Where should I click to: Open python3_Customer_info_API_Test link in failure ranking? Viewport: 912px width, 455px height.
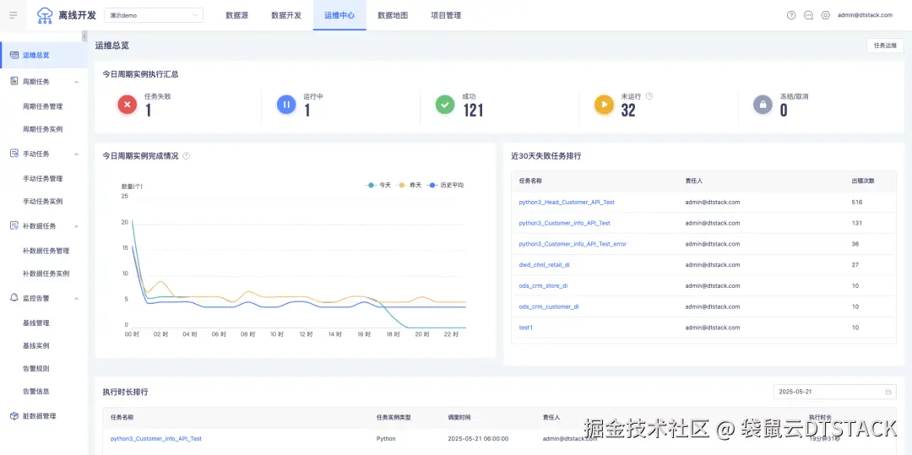[564, 223]
